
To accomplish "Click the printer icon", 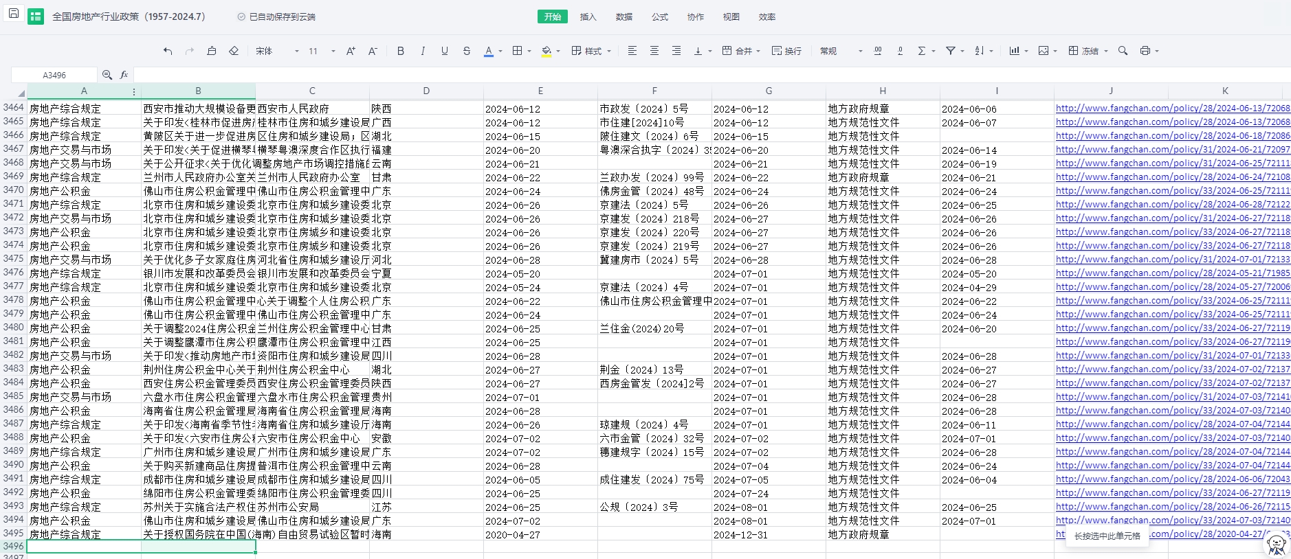I will click(x=1145, y=51).
